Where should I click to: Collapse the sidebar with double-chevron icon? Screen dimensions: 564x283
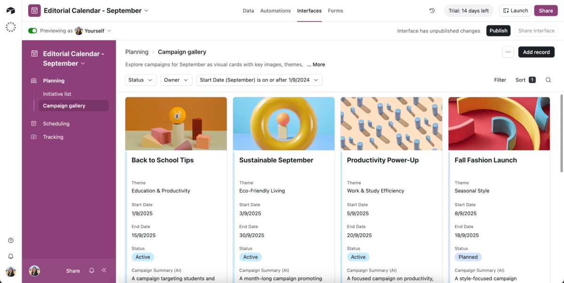[x=104, y=270]
